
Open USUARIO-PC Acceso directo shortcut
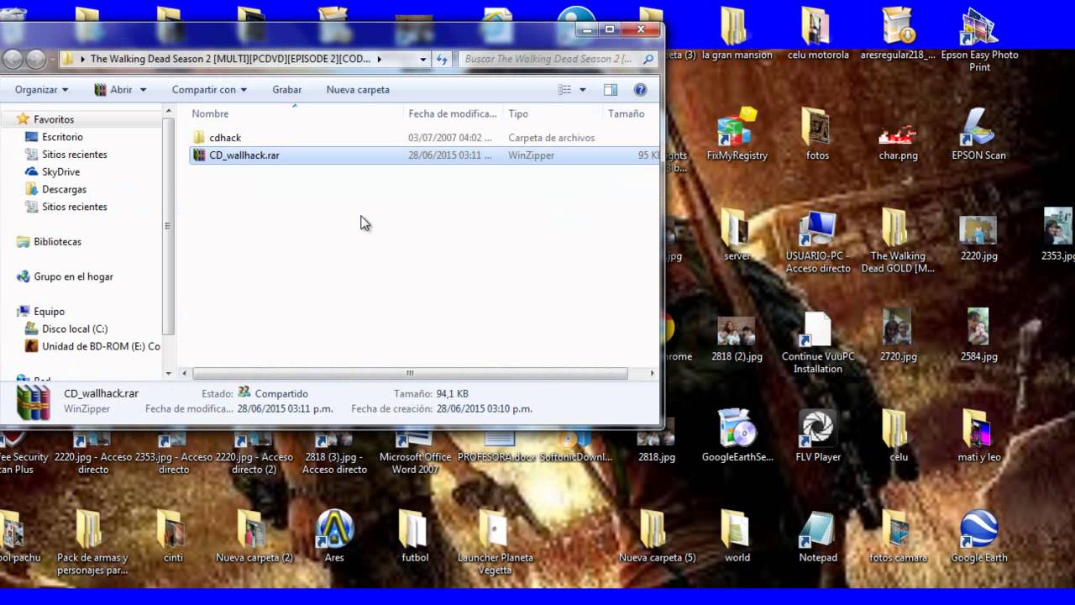[817, 241]
